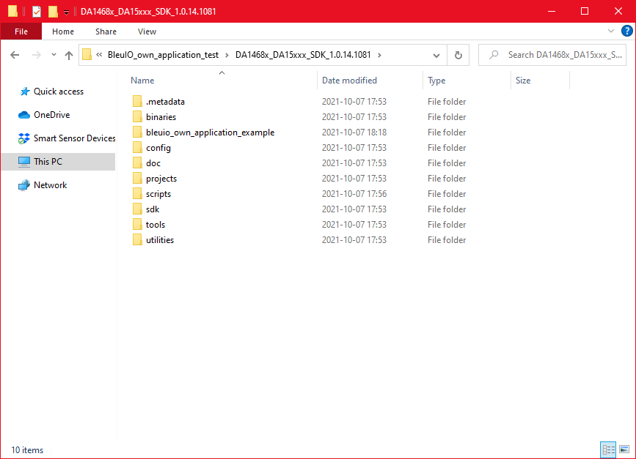The height and width of the screenshot is (459, 636).
Task: Switch to Details view layout icon
Action: tap(608, 449)
